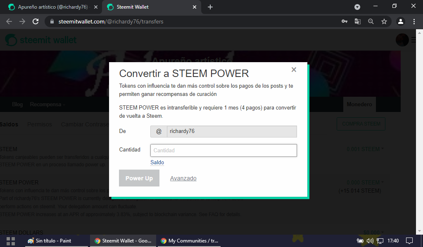Open the Avanzado advanced options link
423x247 pixels.
point(183,178)
